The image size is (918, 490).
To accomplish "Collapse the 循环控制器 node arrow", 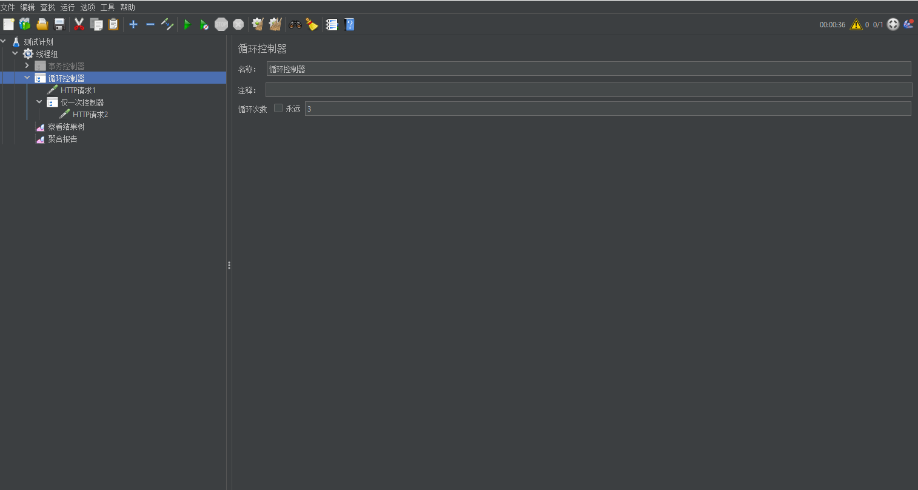I will pos(27,78).
